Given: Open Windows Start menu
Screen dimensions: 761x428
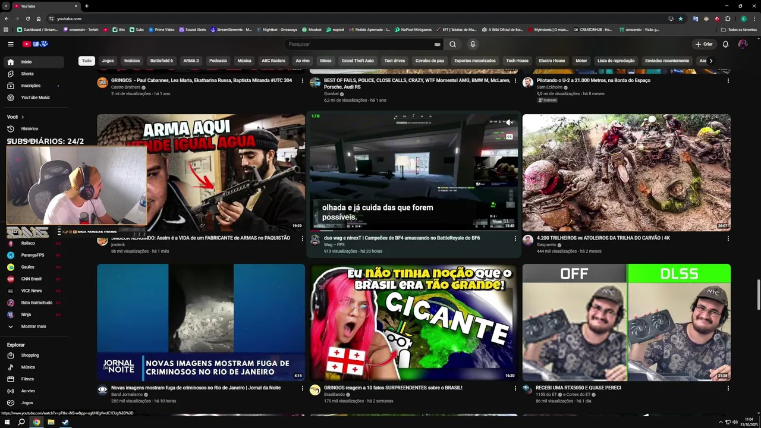Looking at the screenshot, I should [x=7, y=422].
